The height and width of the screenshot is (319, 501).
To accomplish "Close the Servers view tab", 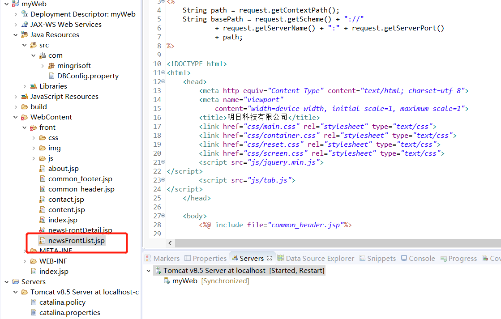I will (x=270, y=258).
